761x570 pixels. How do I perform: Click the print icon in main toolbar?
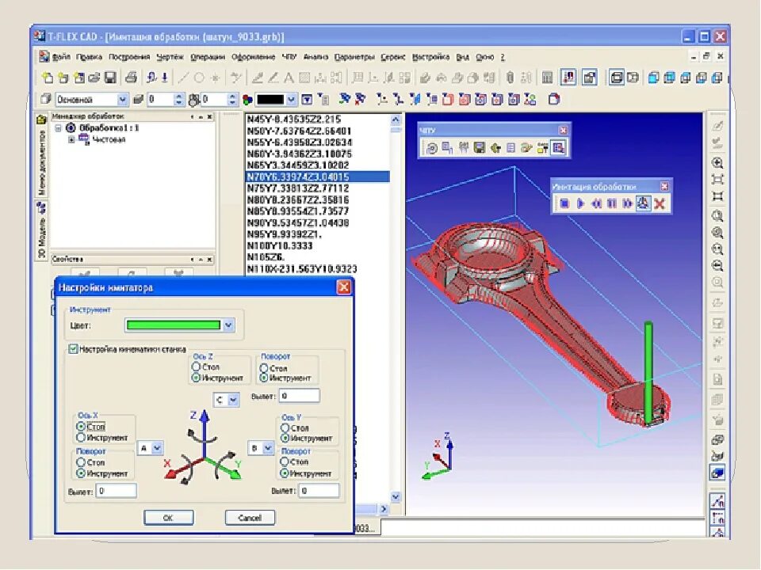(x=131, y=78)
